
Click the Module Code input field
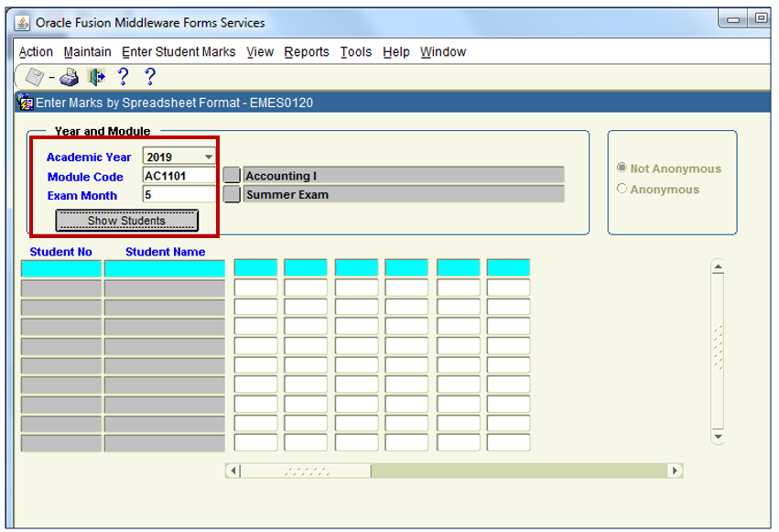click(179, 176)
